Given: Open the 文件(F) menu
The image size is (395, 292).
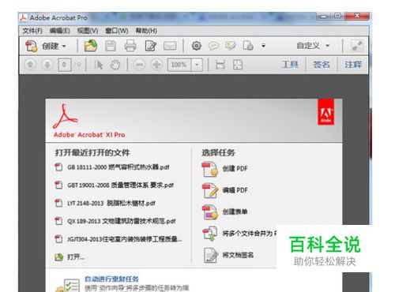Looking at the screenshot, I should pos(32,31).
